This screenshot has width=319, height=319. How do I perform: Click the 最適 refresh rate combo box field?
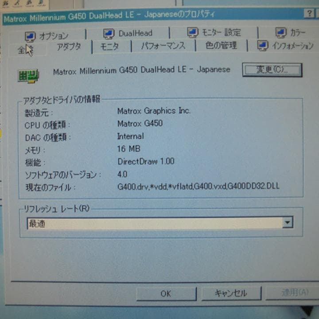[x=160, y=223]
